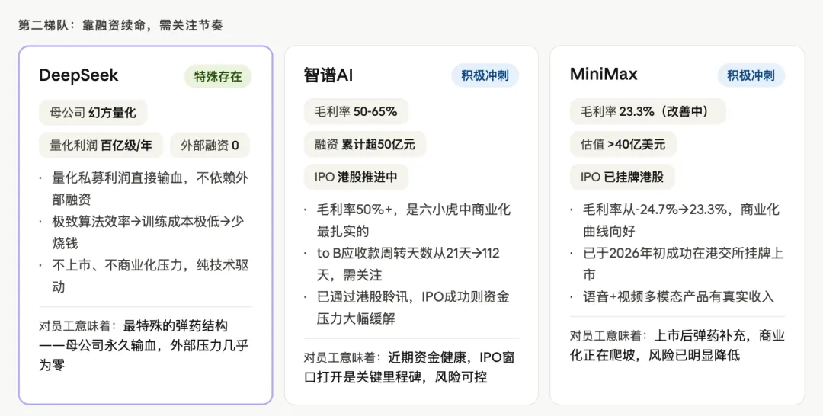
Task: Click the DeepSeek card title
Action: click(78, 76)
